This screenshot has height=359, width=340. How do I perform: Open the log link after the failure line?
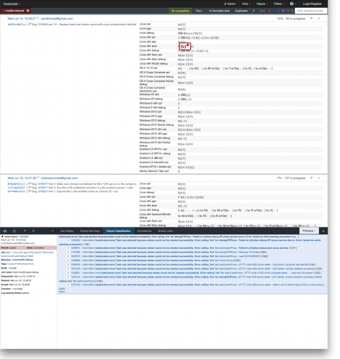(294, 237)
